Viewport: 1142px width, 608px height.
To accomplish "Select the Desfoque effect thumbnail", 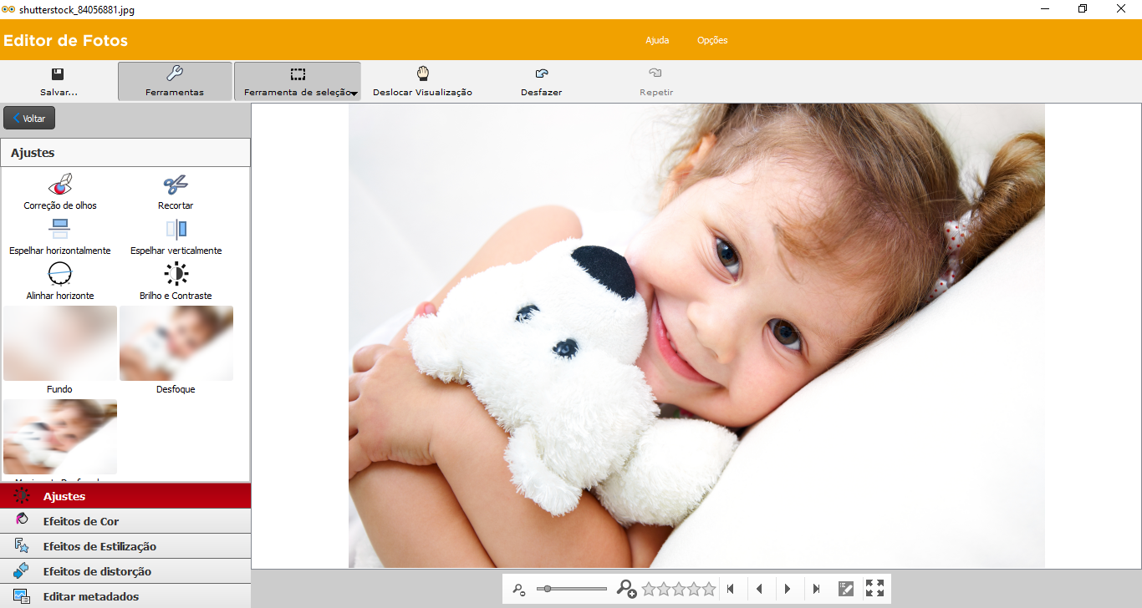I will click(x=176, y=343).
